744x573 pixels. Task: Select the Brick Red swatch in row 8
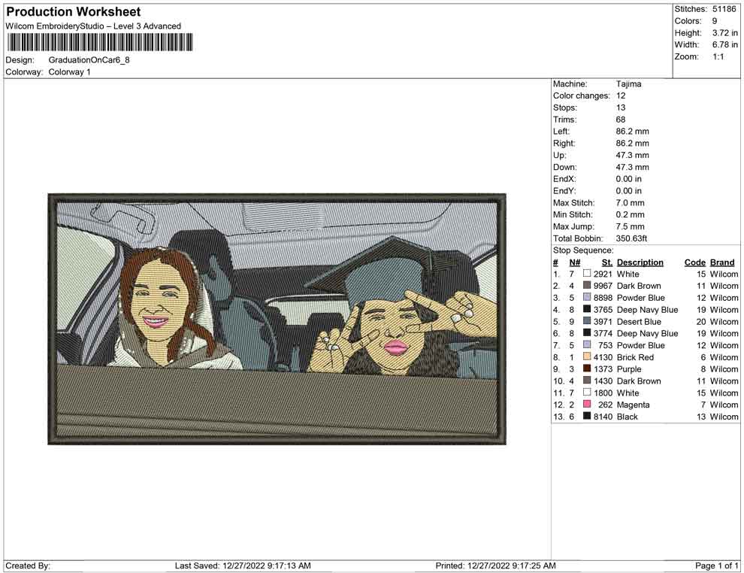587,357
